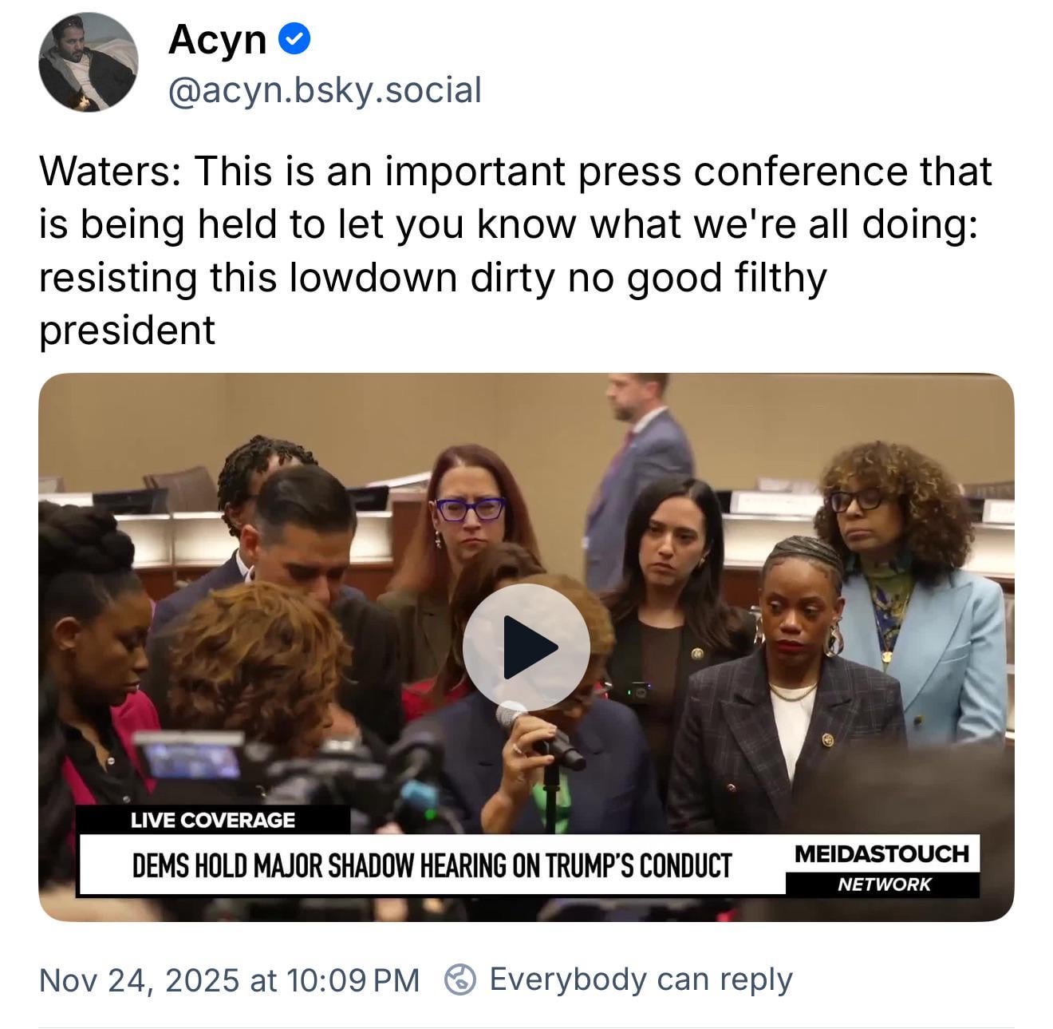Screen dimensions: 1053x1029
Task: Click the @acyn.bsky.social handle
Action: (325, 90)
